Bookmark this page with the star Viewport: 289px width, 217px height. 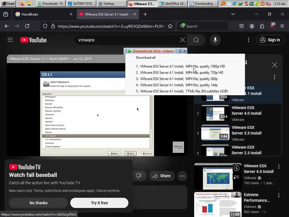coord(170,26)
